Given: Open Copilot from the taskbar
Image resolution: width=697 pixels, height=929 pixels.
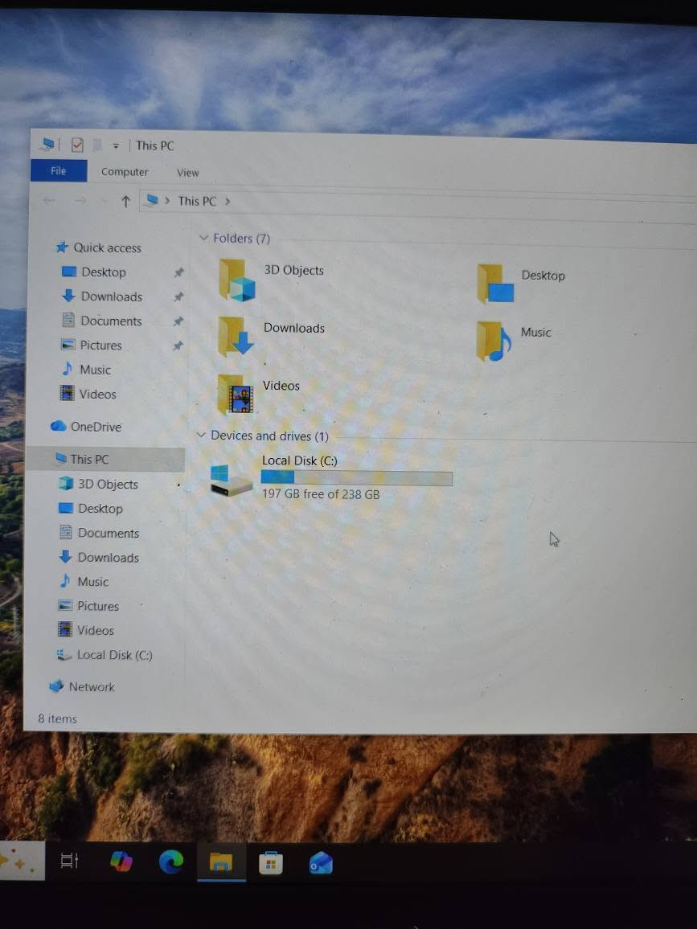Looking at the screenshot, I should click(121, 860).
